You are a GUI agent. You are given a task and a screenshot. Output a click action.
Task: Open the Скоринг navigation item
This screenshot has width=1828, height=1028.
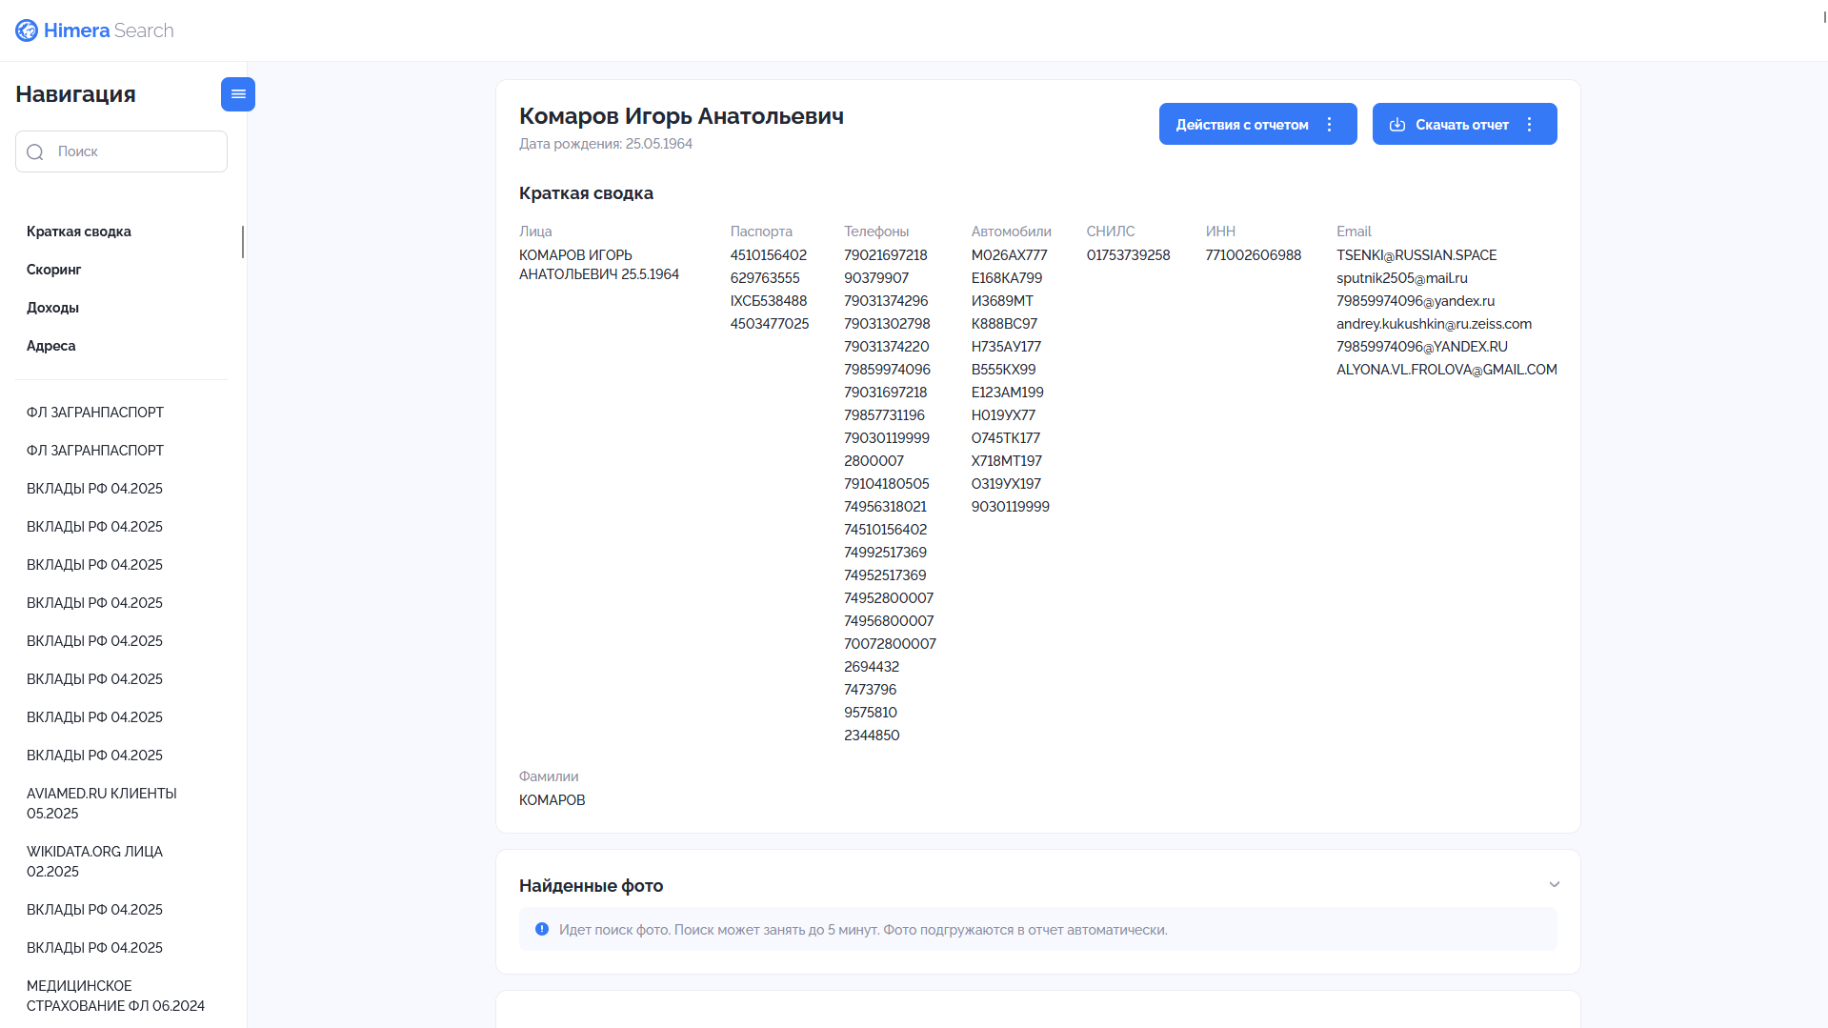[x=54, y=270]
